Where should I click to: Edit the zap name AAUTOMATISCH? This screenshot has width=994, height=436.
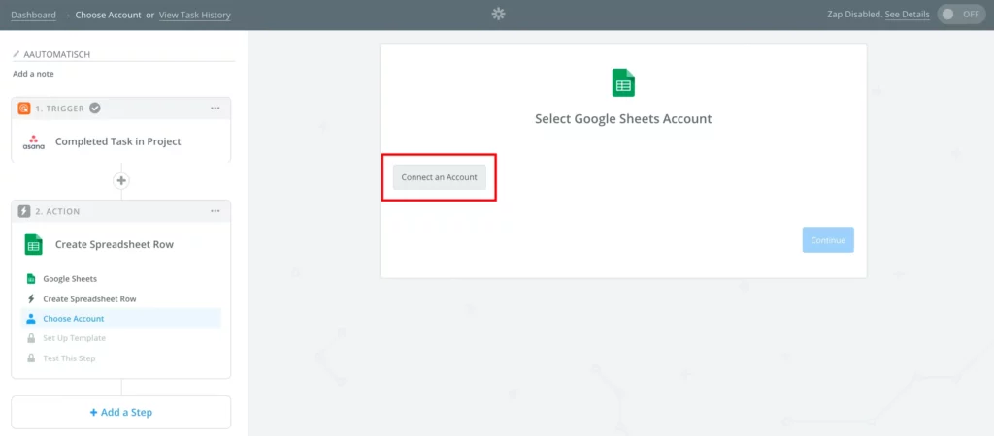[57, 54]
